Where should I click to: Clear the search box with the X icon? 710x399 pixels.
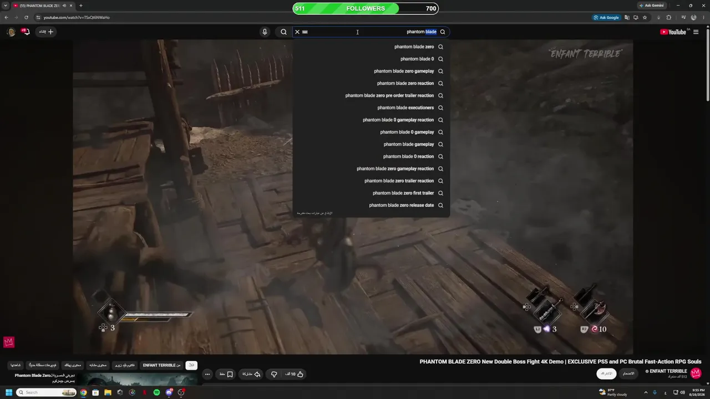(297, 32)
